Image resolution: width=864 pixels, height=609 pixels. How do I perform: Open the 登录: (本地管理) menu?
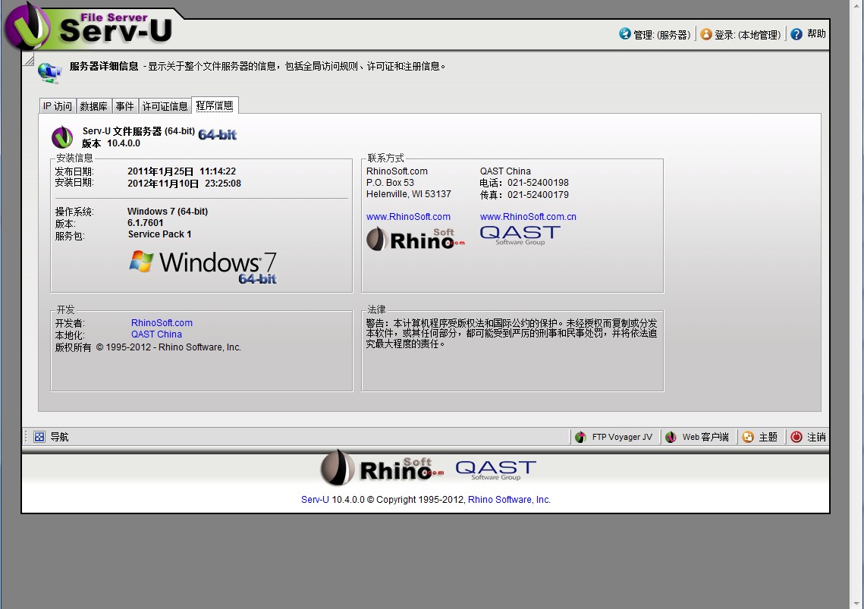pos(740,34)
